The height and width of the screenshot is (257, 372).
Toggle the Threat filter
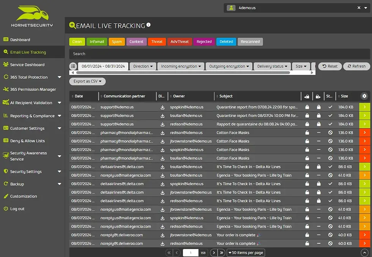(157, 41)
